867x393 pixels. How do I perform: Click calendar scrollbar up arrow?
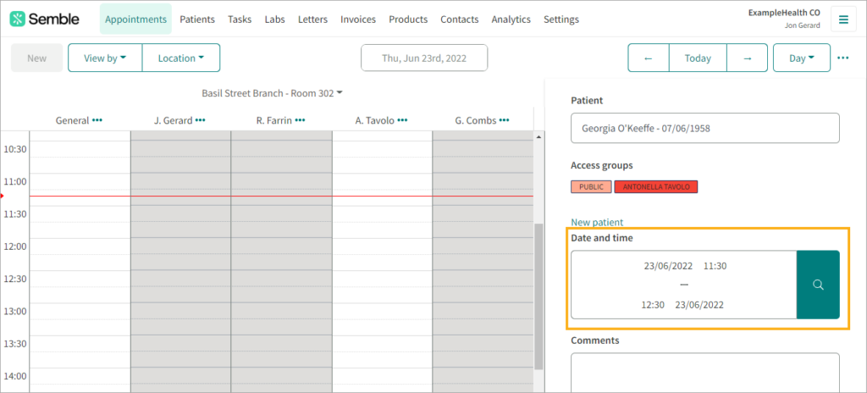click(539, 136)
